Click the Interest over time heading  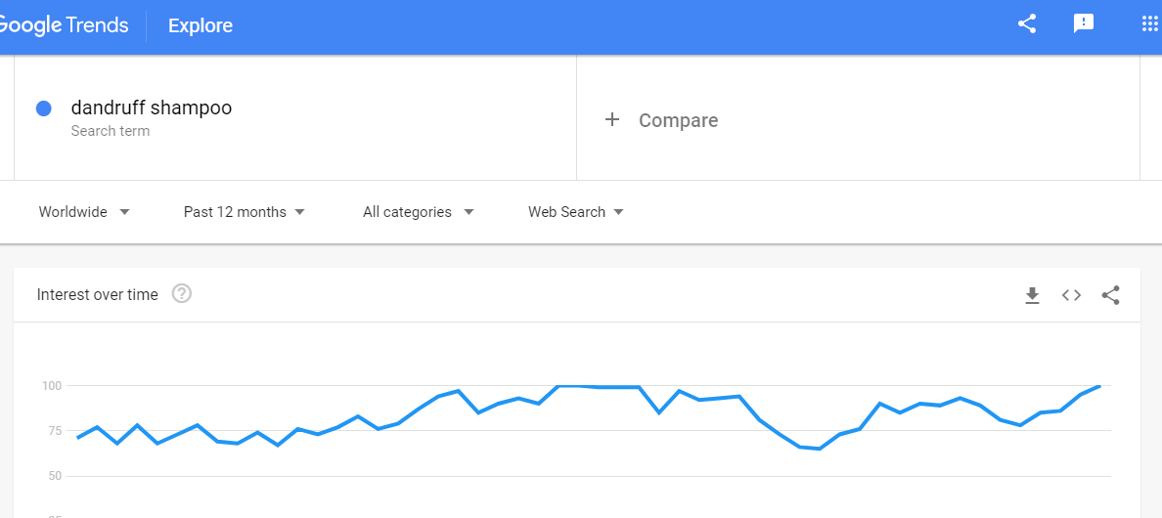(x=97, y=294)
